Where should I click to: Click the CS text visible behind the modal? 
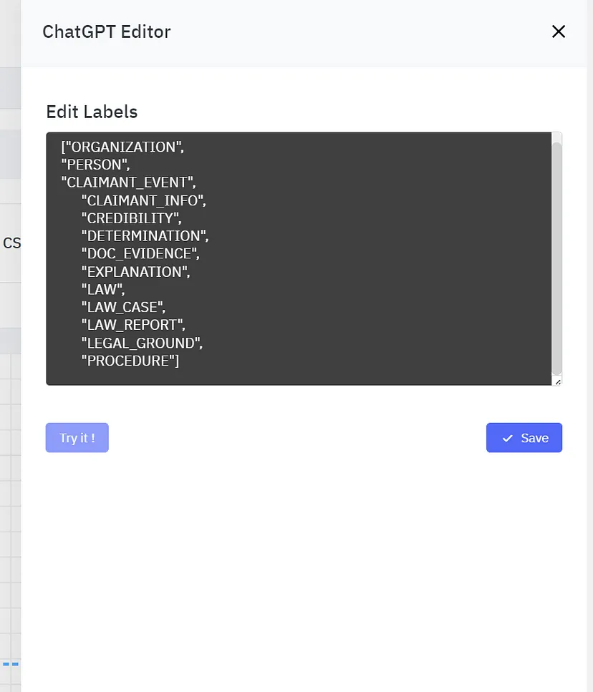pyautogui.click(x=12, y=243)
